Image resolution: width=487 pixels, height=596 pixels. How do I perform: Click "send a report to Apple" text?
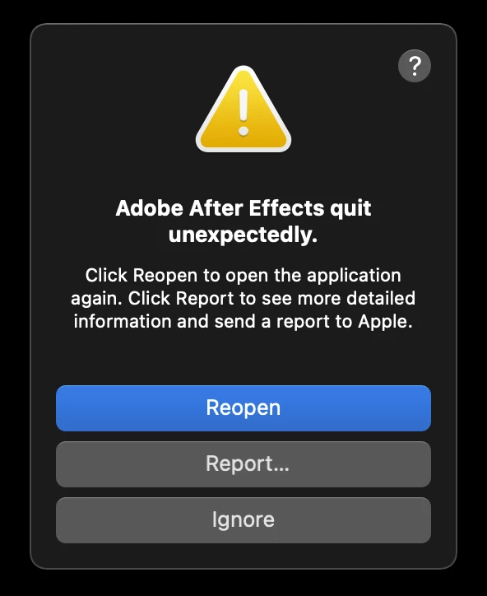(x=313, y=322)
